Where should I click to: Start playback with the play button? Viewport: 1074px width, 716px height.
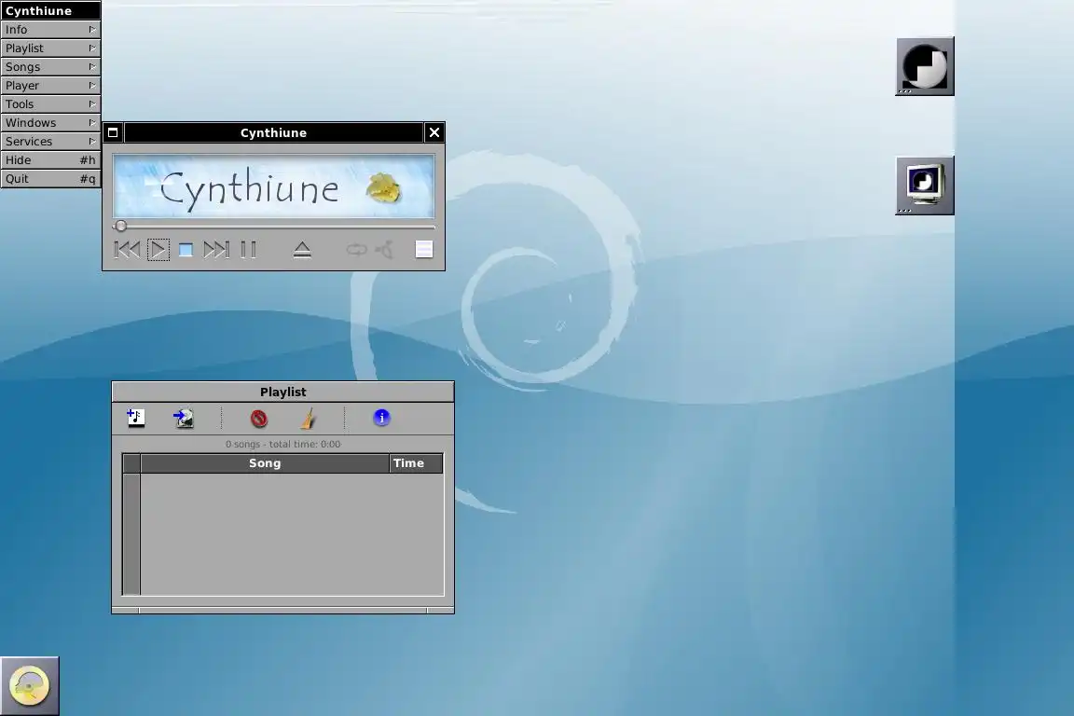(x=158, y=250)
